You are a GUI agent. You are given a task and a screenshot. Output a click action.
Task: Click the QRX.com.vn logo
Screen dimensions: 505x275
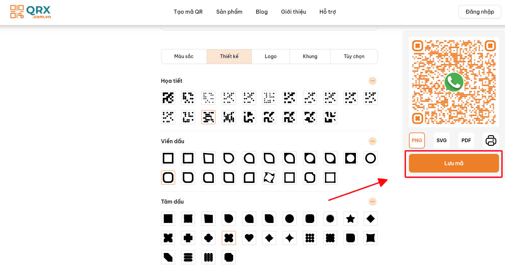tap(31, 12)
